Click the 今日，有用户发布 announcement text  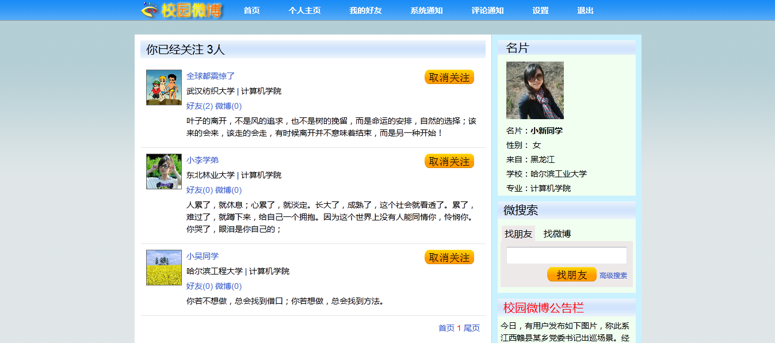click(565, 332)
